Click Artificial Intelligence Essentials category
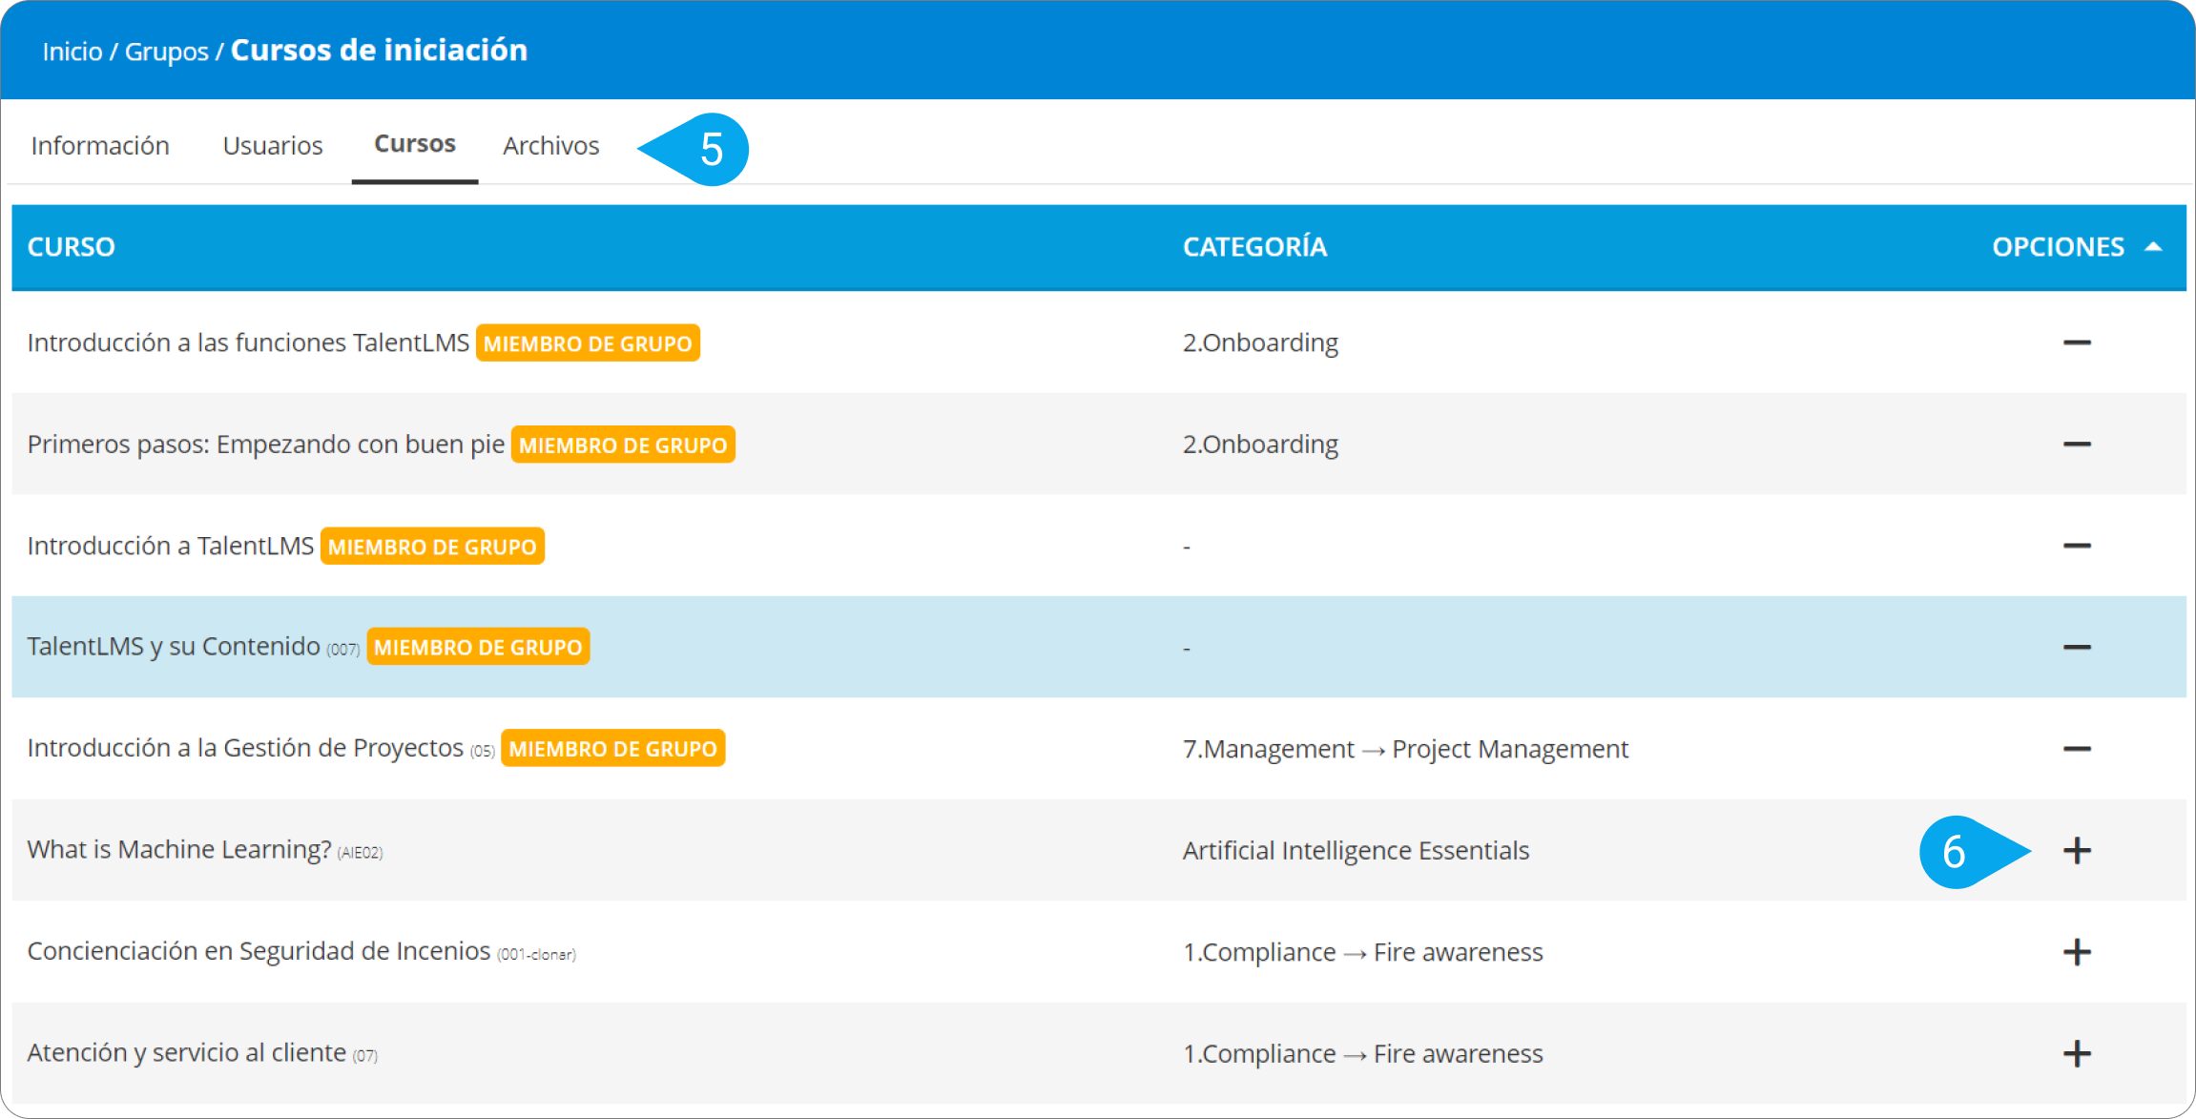 pos(1356,850)
